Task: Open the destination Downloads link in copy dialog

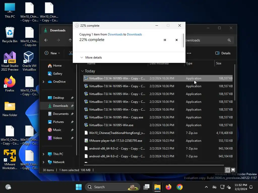Action: tap(134, 34)
